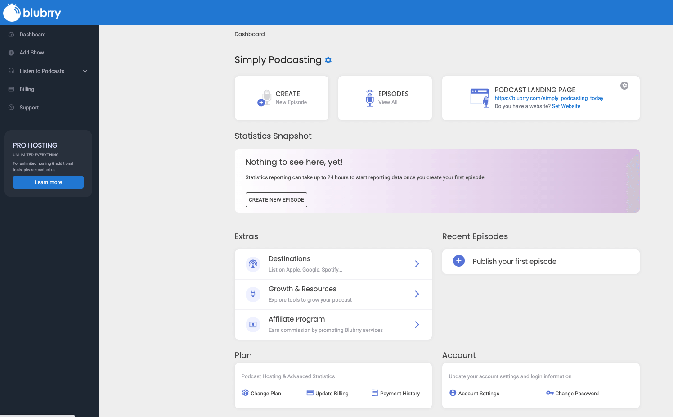Click the Blubrry logo in the header

tap(32, 13)
